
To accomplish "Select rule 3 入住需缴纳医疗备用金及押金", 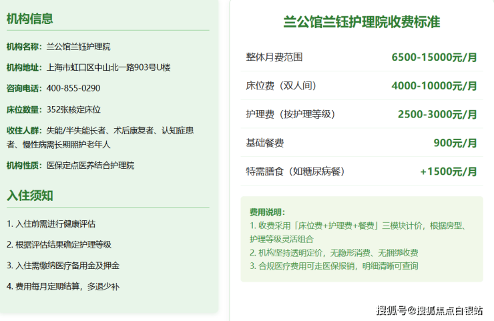I will 63,266.
